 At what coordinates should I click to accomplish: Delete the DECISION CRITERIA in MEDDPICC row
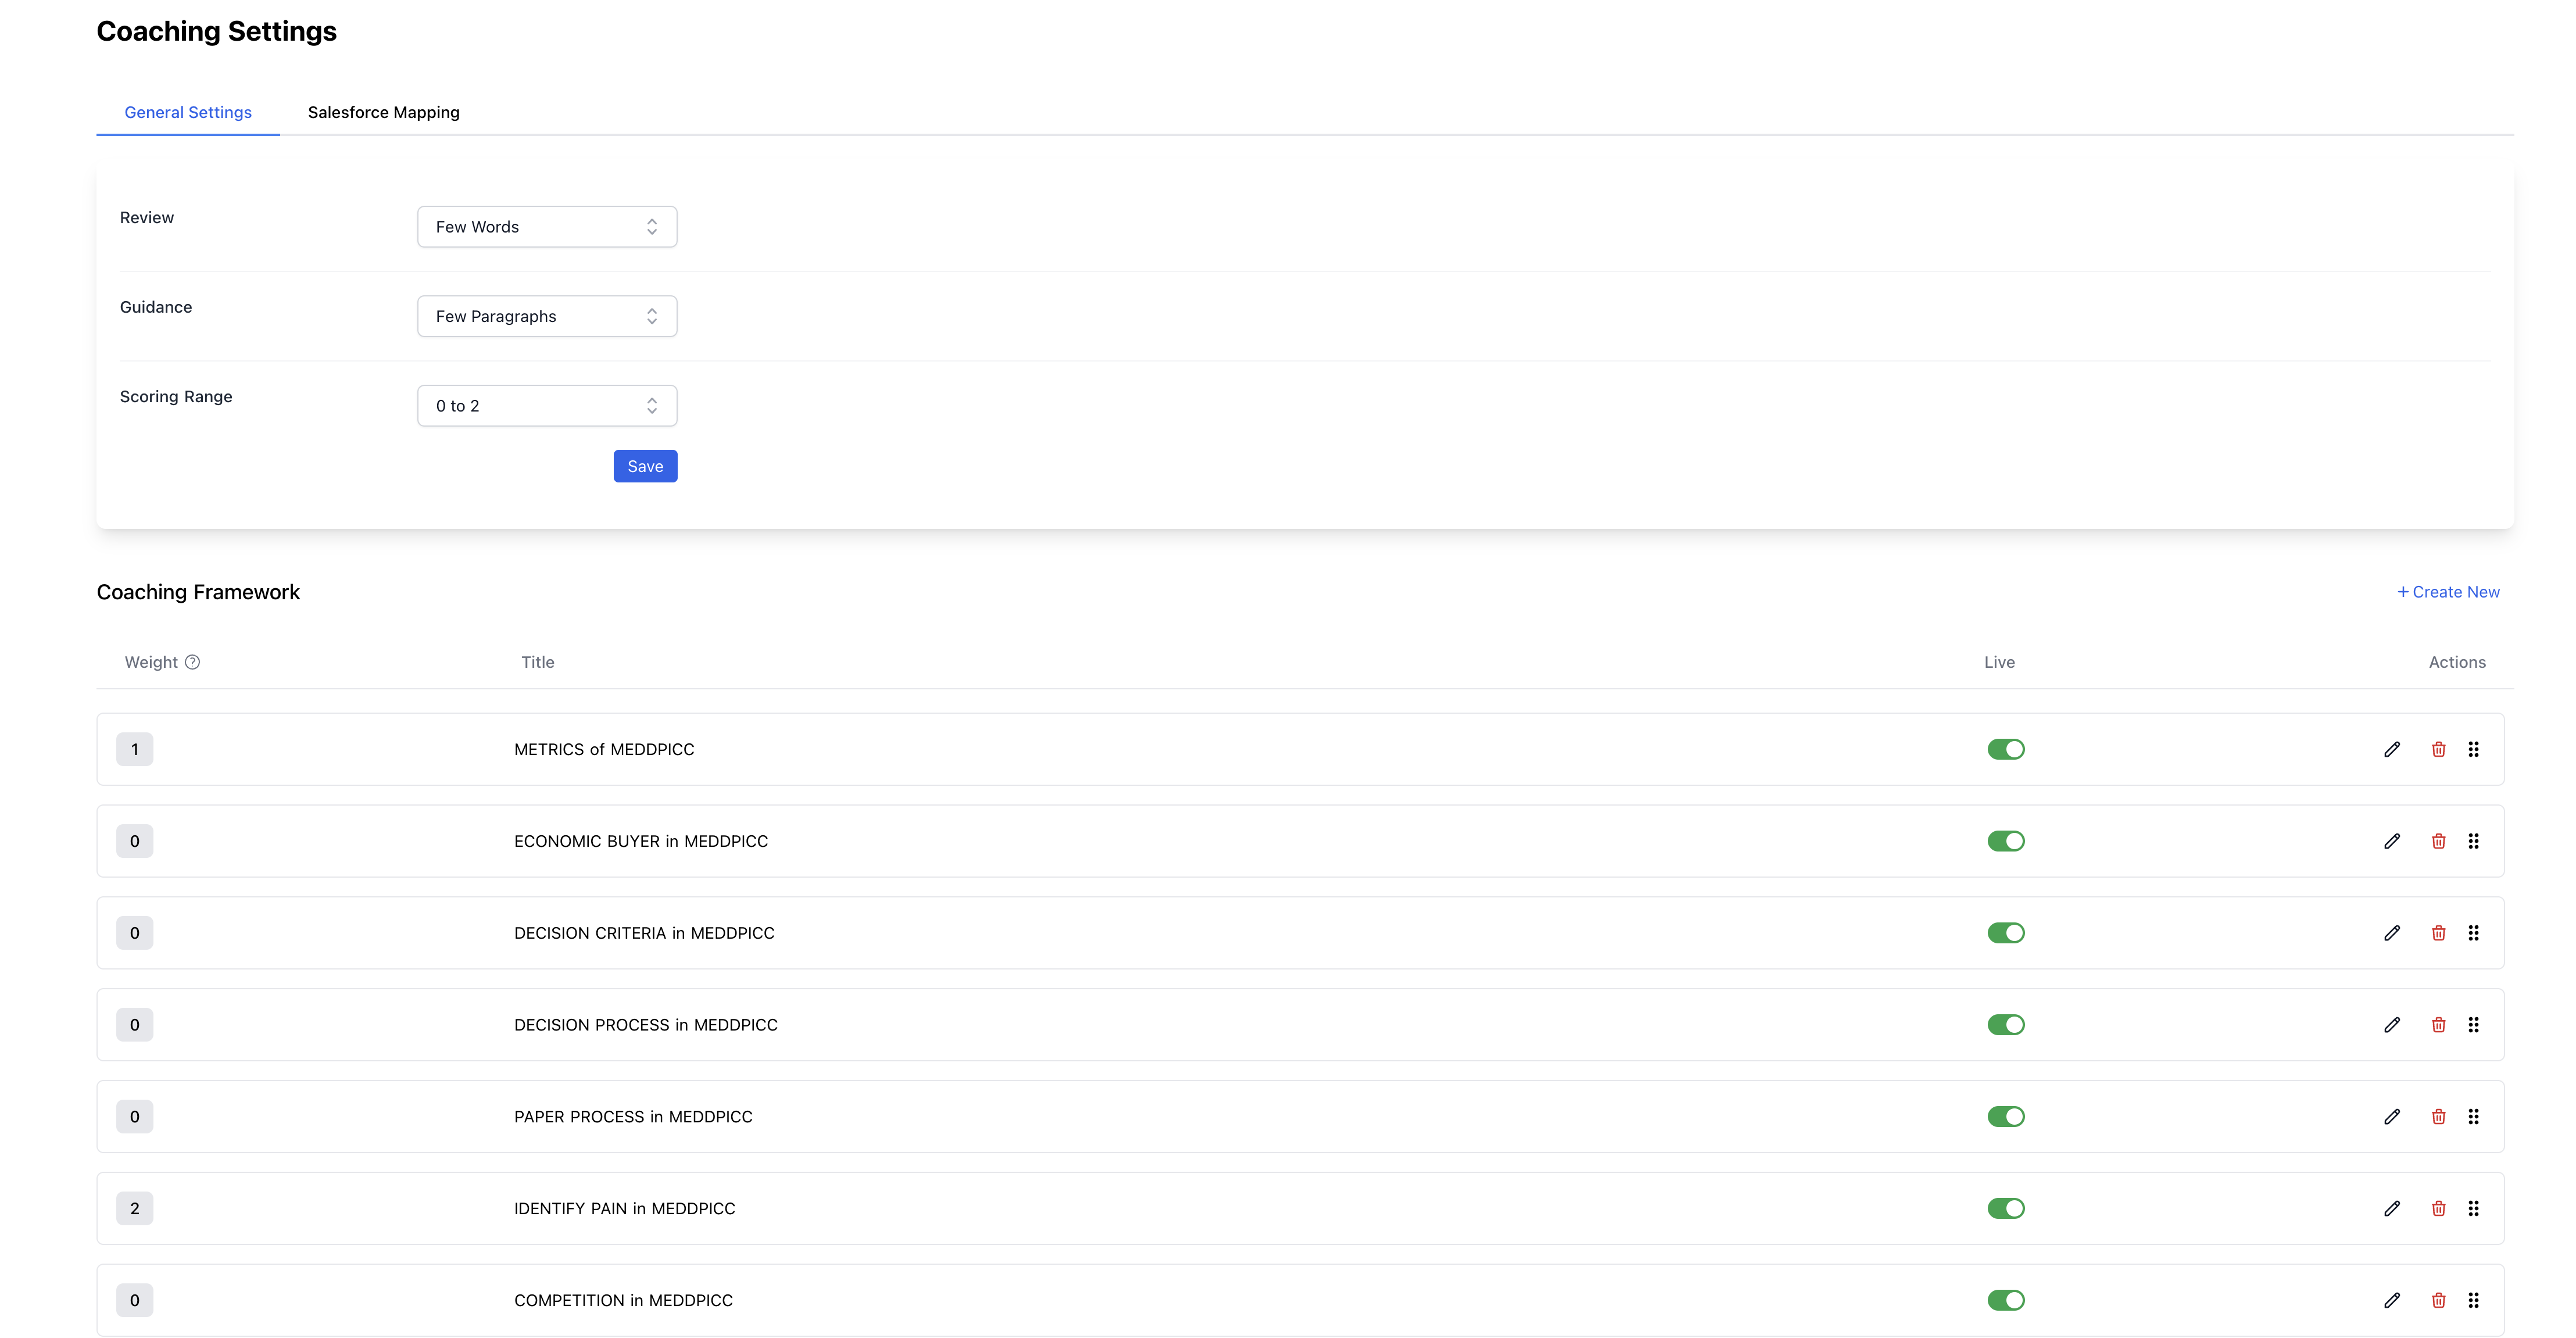coord(2439,933)
